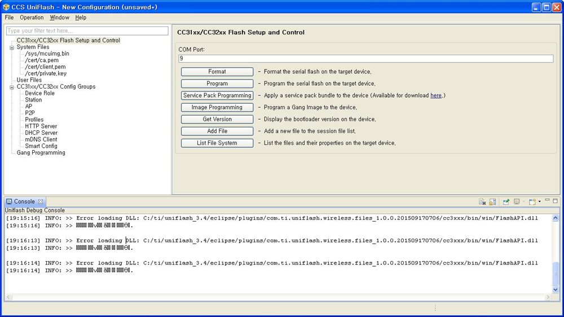The height and width of the screenshot is (317, 564).
Task: Click 'List the files and their properties' text
Action: pyautogui.click(x=329, y=143)
